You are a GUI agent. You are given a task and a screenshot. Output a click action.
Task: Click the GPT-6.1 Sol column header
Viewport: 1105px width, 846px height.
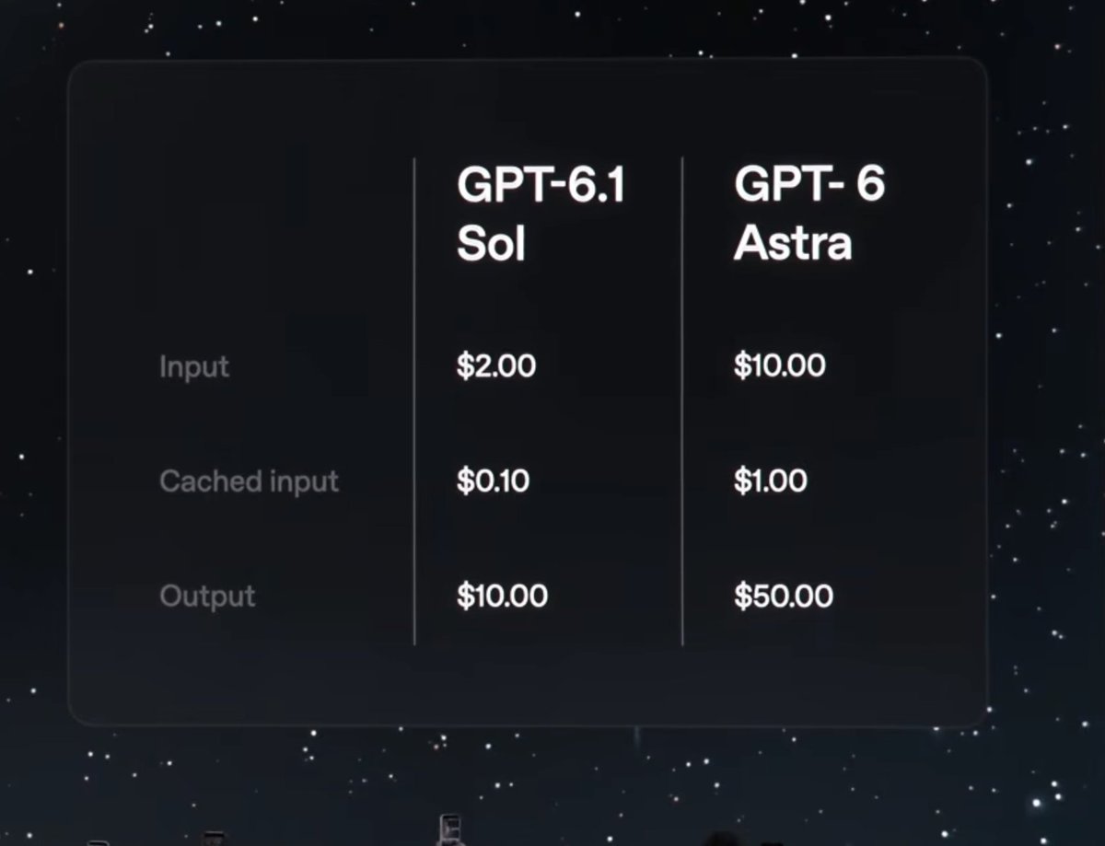coord(541,214)
